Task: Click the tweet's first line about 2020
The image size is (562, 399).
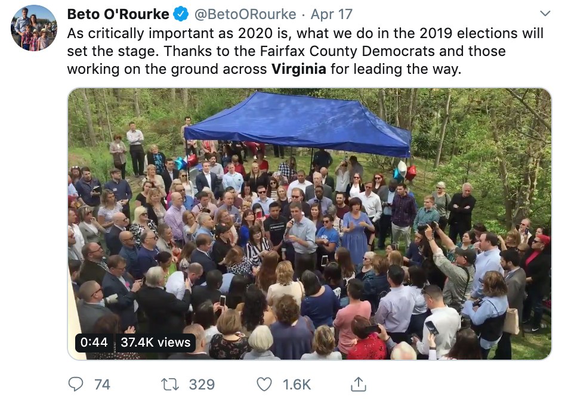Action: click(x=305, y=32)
